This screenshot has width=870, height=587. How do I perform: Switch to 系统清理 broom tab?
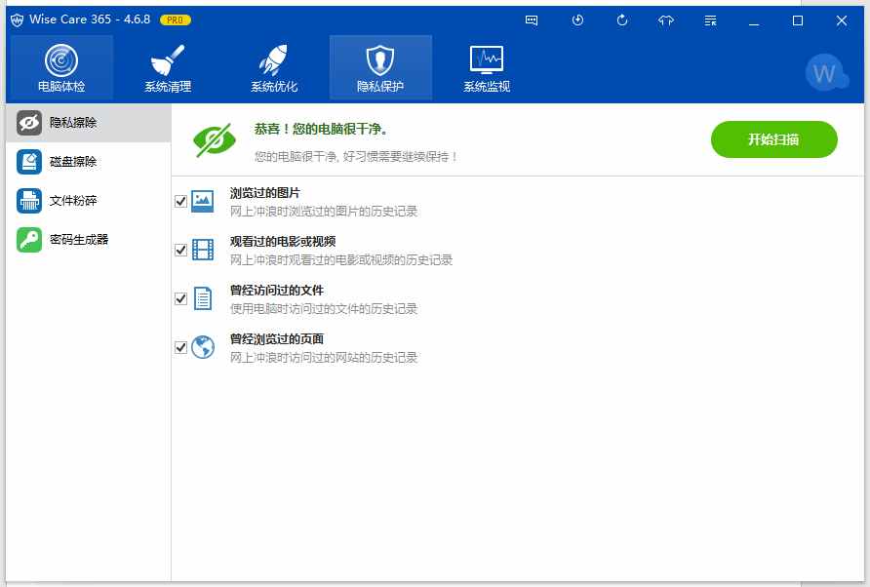point(168,67)
